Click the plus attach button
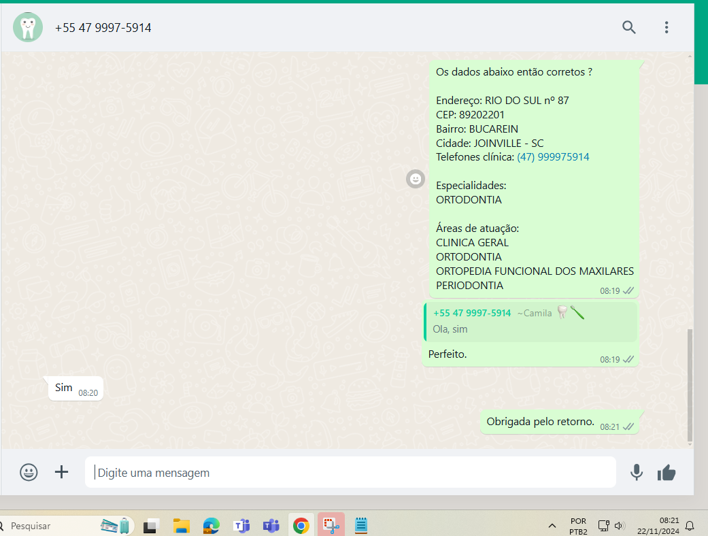This screenshot has width=708, height=536. (61, 472)
